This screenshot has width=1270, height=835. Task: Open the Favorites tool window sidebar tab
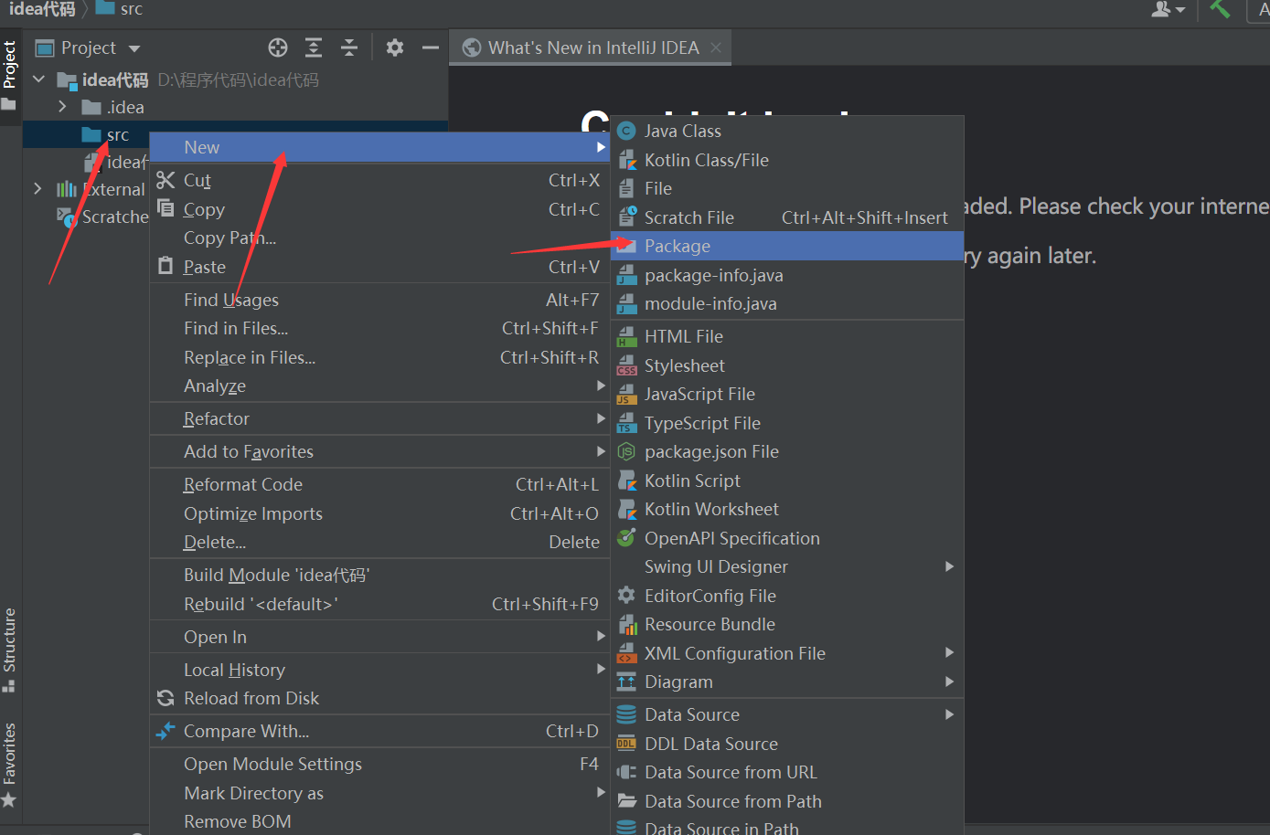coord(10,764)
